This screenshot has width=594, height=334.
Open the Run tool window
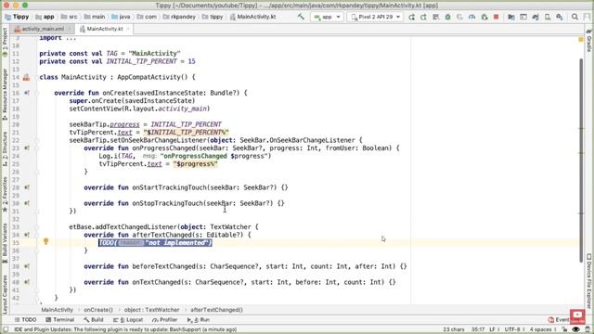tap(199, 320)
